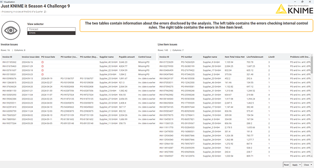The image size is (314, 168).
Task: Click Missing PO in INV-03761637 row
Action: click(144, 70)
